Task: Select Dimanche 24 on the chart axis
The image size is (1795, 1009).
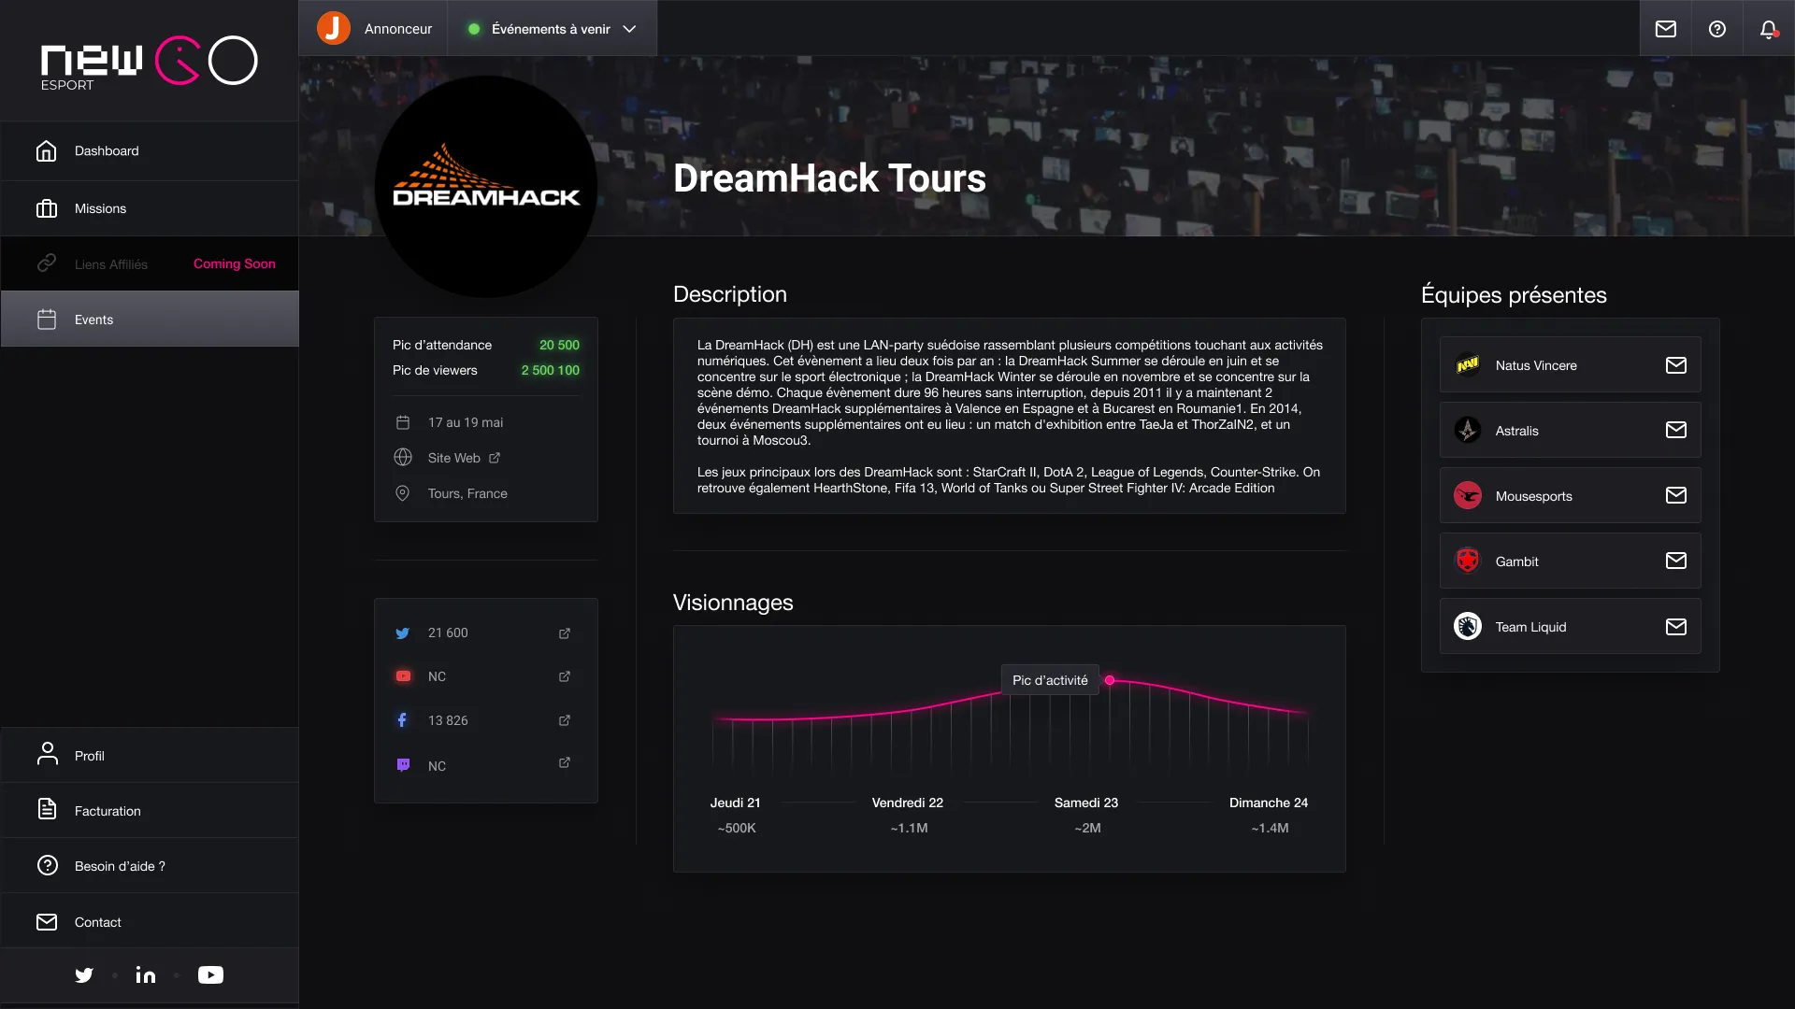Action: (1268, 803)
